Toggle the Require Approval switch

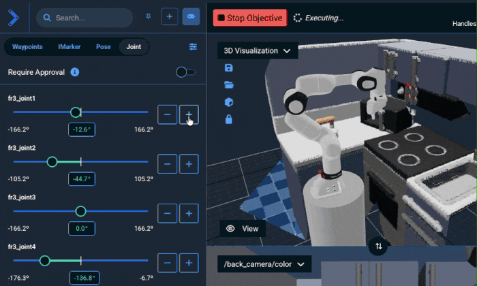185,72
